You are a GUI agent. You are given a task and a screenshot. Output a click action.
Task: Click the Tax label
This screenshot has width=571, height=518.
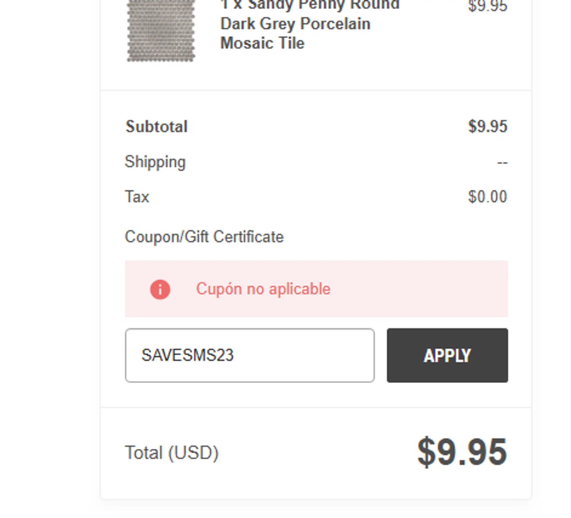(x=137, y=197)
